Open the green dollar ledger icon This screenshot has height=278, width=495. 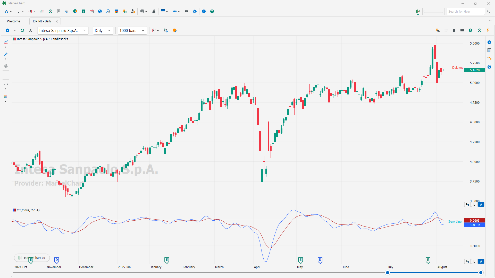[x=83, y=11]
